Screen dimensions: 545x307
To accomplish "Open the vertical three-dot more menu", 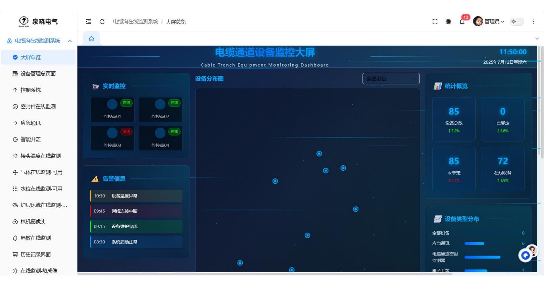I will tap(533, 22).
